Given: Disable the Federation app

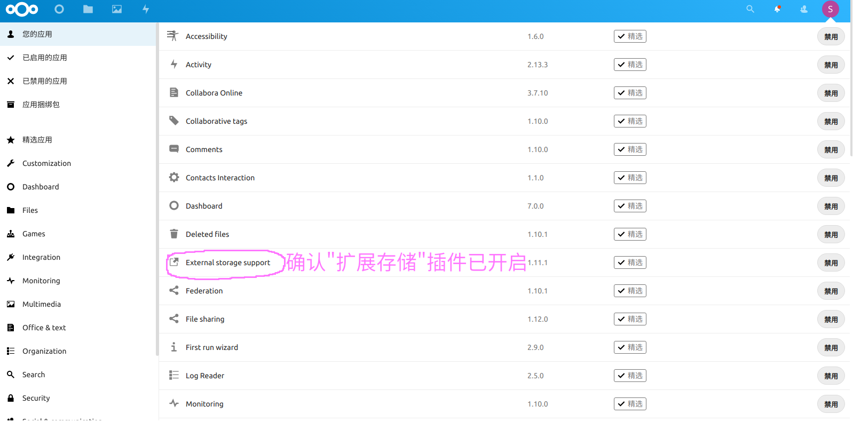Looking at the screenshot, I should (831, 291).
